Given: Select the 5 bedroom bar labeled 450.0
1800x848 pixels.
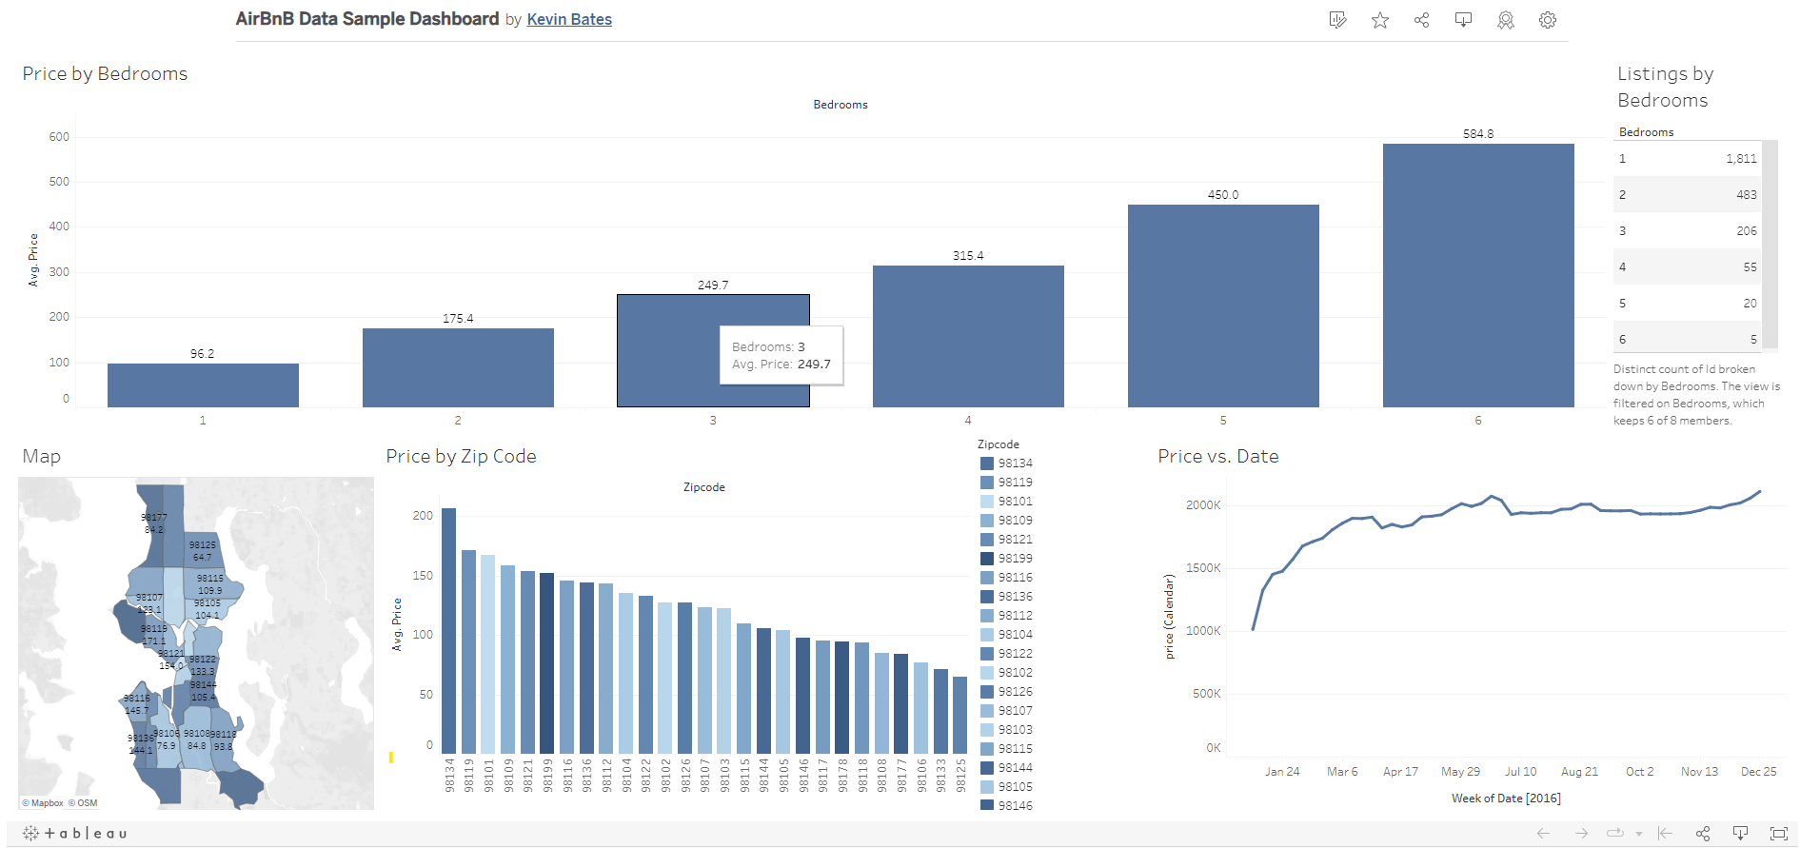Looking at the screenshot, I should [x=1223, y=306].
